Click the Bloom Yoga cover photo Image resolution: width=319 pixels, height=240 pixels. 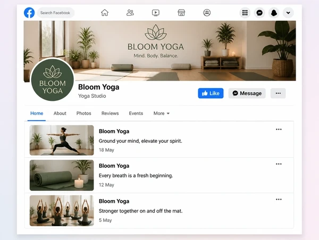click(159, 50)
